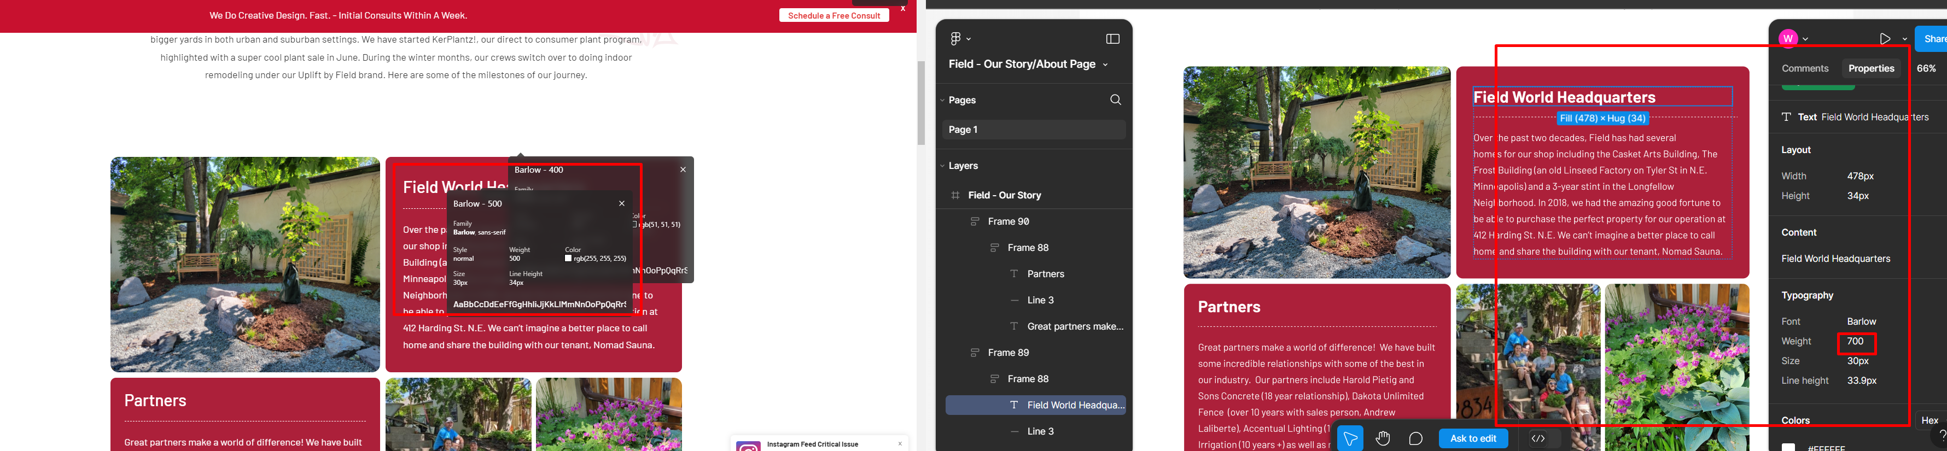This screenshot has width=1947, height=451.
Task: Click the Ask to edit button
Action: [x=1473, y=438]
